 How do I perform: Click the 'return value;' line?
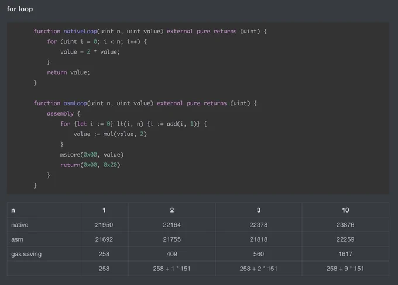point(68,72)
